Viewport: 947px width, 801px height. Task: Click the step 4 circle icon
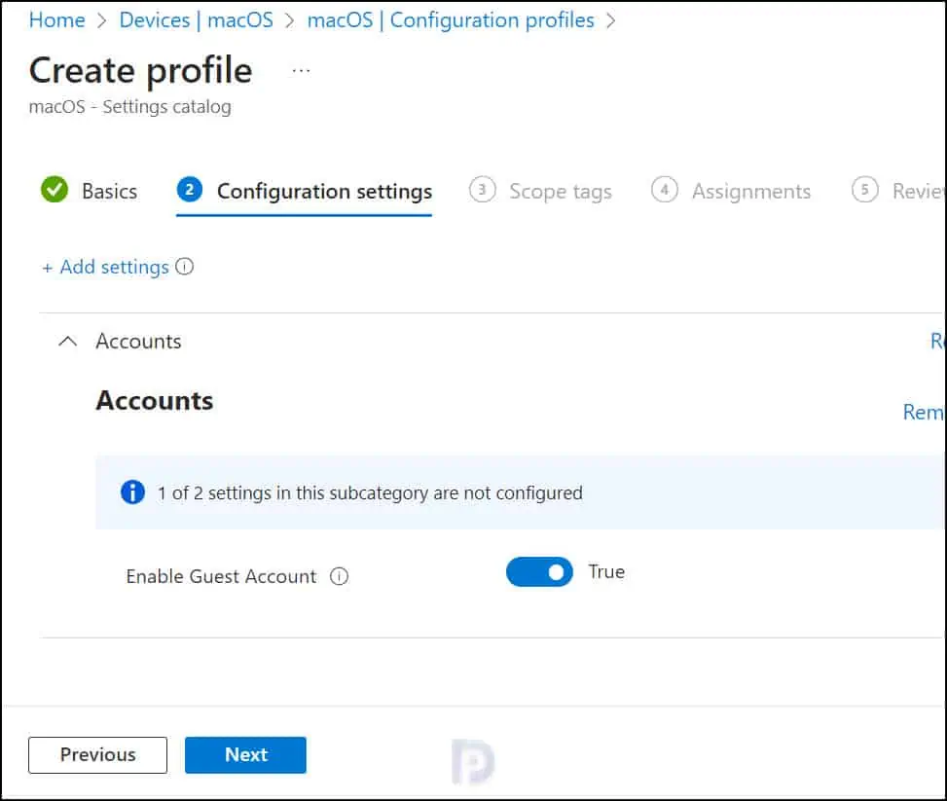[x=665, y=190]
